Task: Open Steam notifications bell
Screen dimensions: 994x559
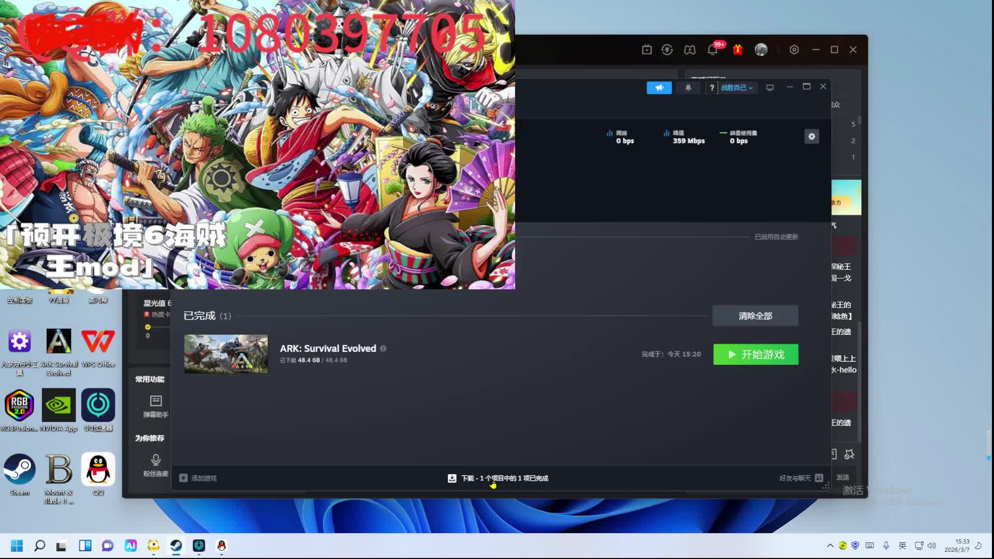Action: click(x=688, y=87)
